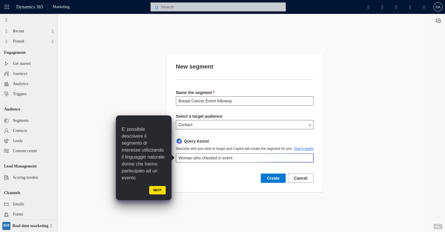
Task: Click the New segment dialog heading
Action: 194,67
